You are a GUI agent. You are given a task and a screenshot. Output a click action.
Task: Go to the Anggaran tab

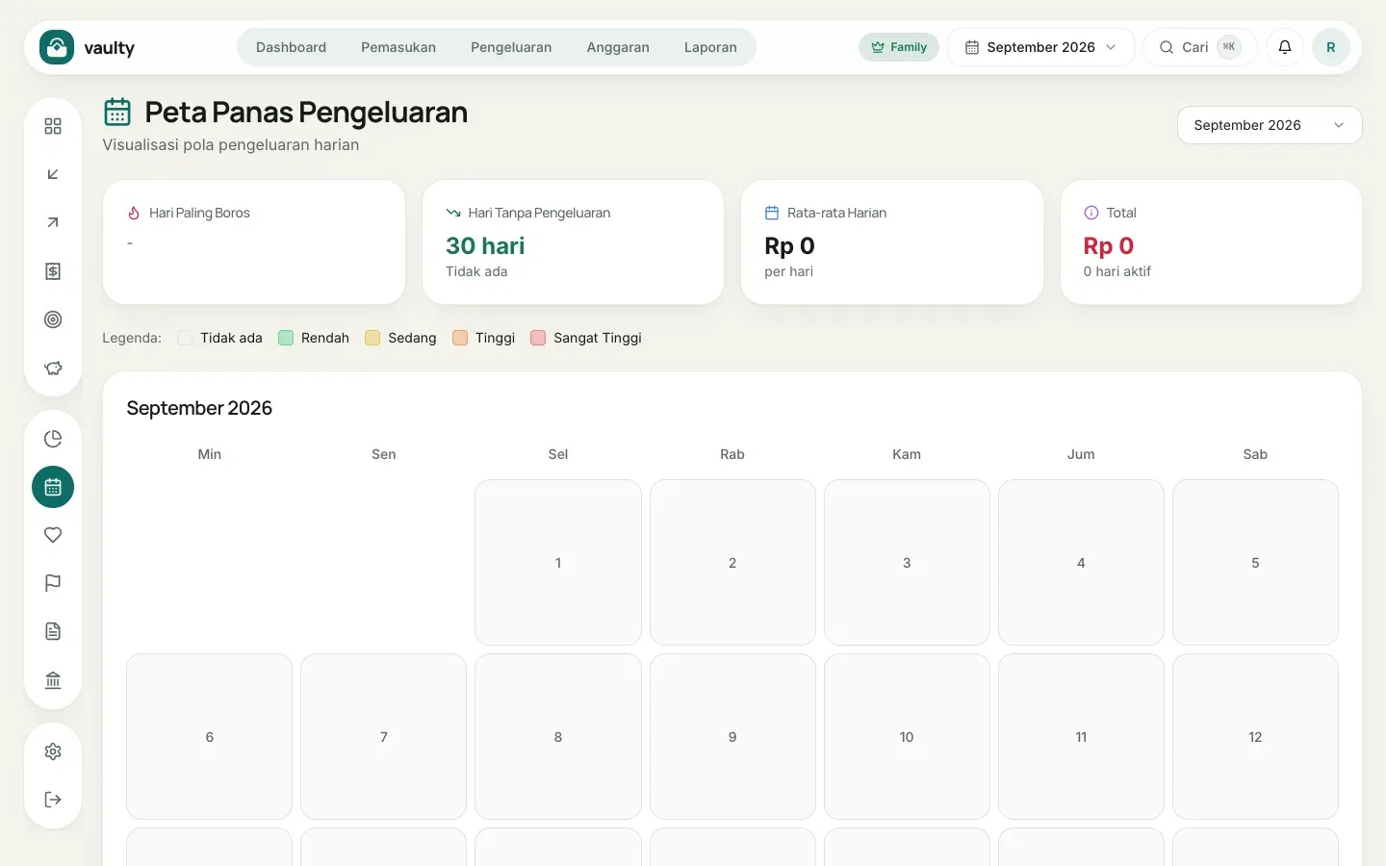coord(618,47)
